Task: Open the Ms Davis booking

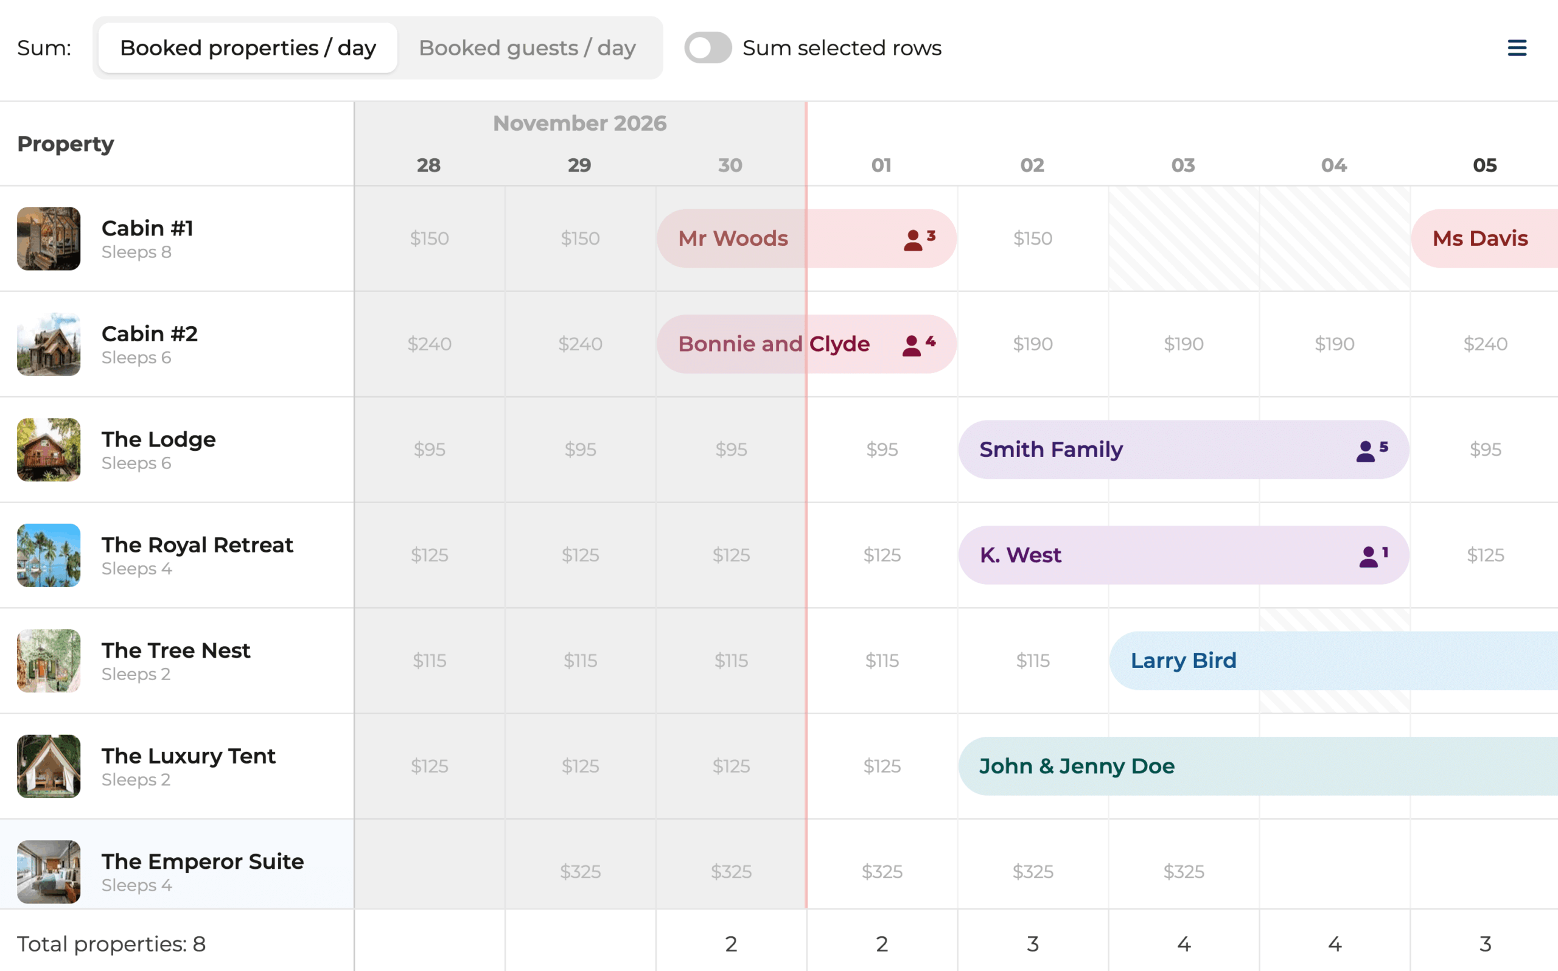Action: 1480,239
